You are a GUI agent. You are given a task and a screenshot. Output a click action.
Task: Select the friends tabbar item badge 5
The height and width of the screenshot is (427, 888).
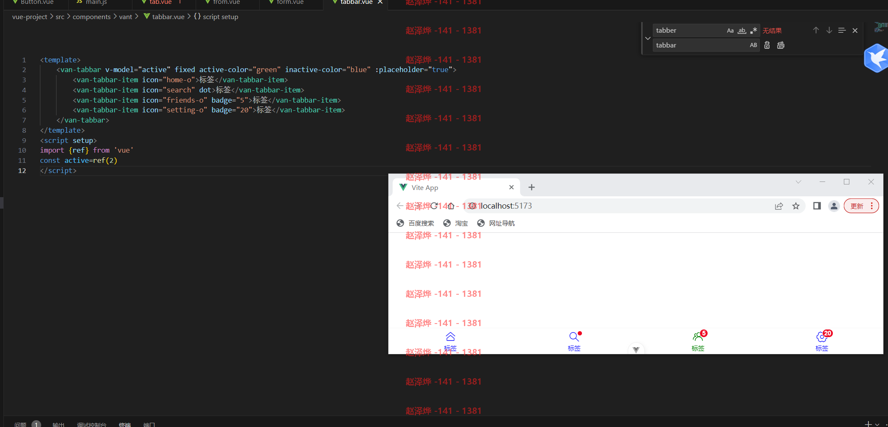pyautogui.click(x=698, y=342)
